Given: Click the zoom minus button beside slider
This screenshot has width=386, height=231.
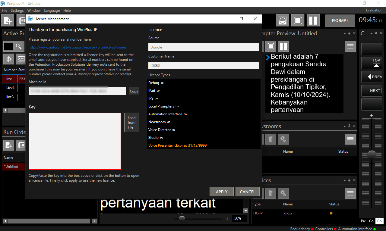Looking at the screenshot, I should (170, 219).
